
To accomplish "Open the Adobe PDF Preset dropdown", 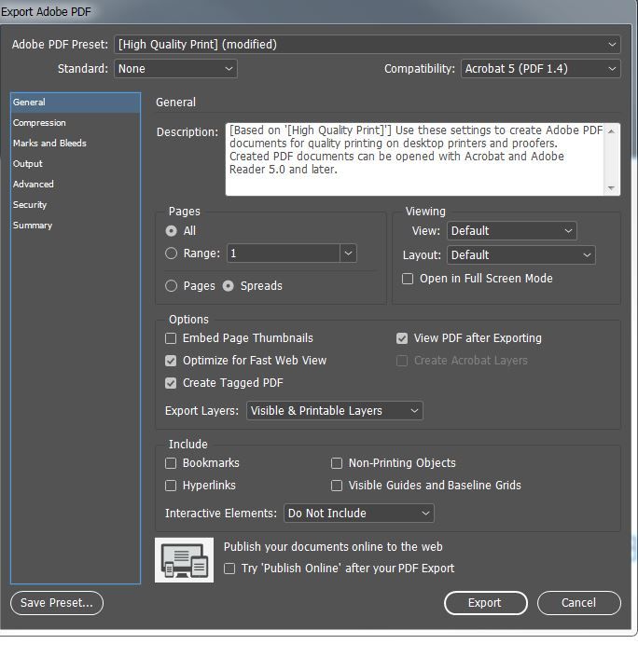I will point(368,44).
